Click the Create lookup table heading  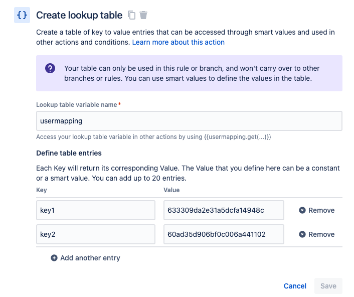pos(79,16)
